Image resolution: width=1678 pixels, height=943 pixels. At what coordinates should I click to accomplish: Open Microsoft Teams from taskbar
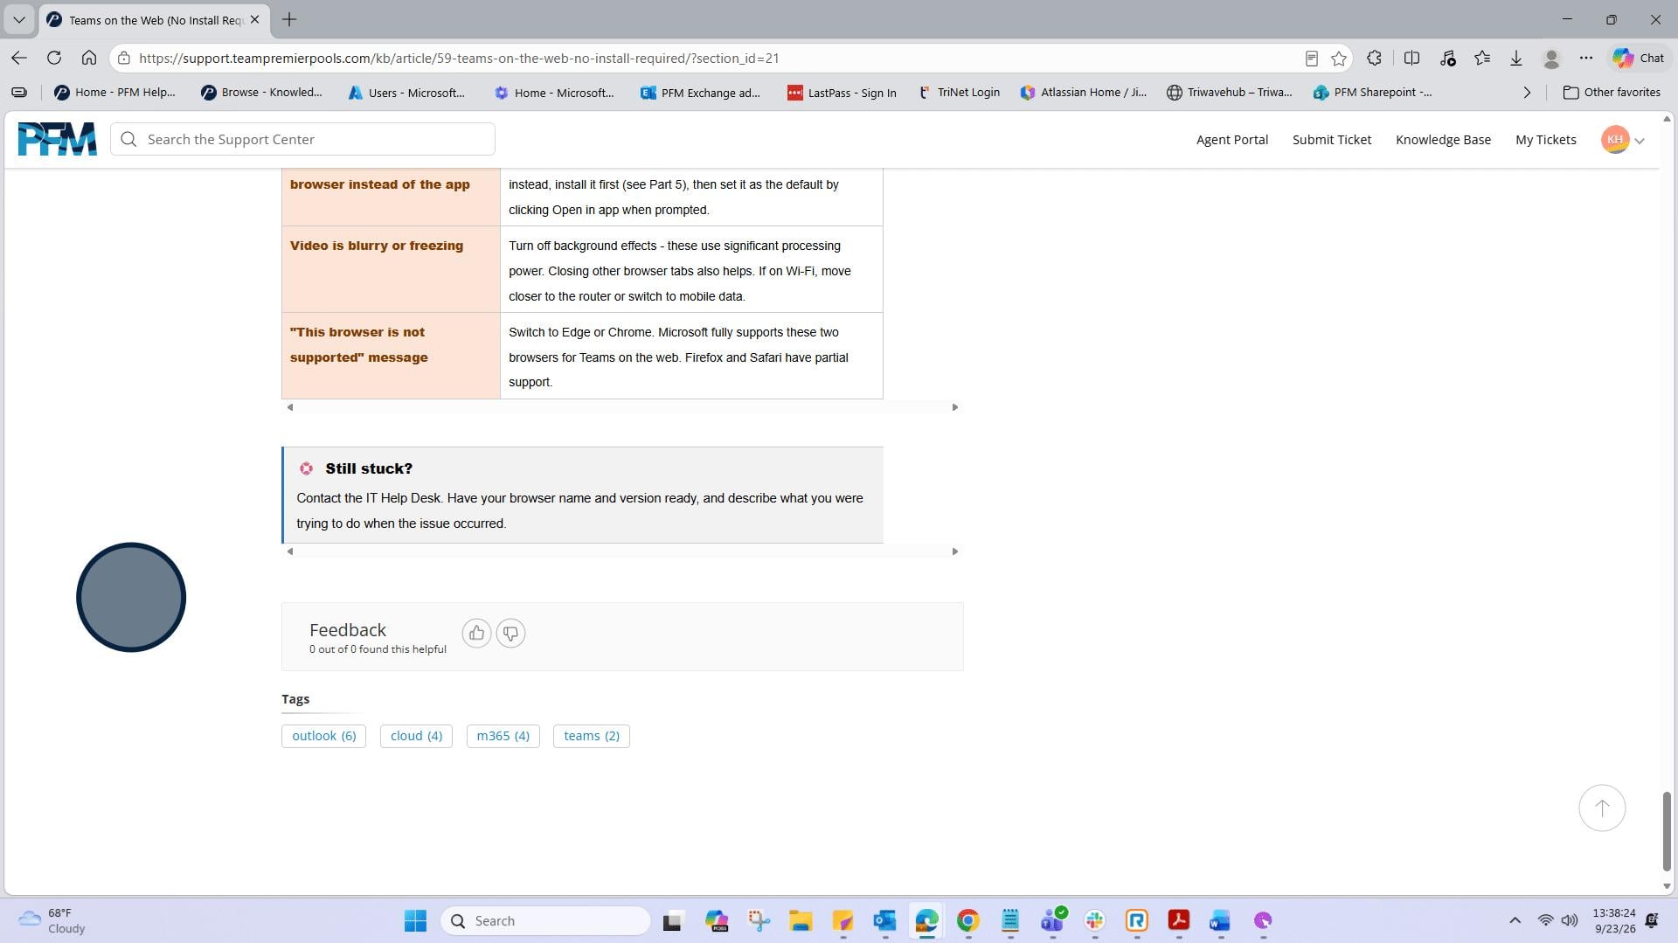(x=1052, y=920)
